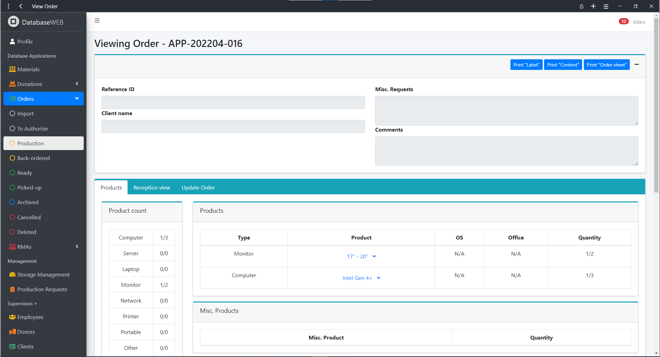Screen dimensions: 660x357
Task: Click the DatabaseWEB logo icon
Action: pos(13,22)
